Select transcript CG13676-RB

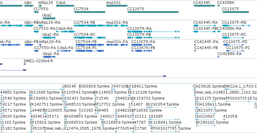tap(153, 38)
